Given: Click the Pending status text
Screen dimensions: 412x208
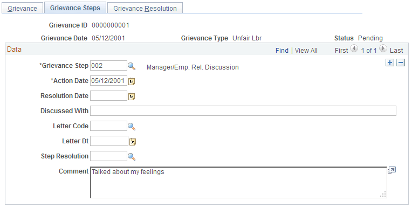Looking at the screenshot, I should click(x=370, y=38).
